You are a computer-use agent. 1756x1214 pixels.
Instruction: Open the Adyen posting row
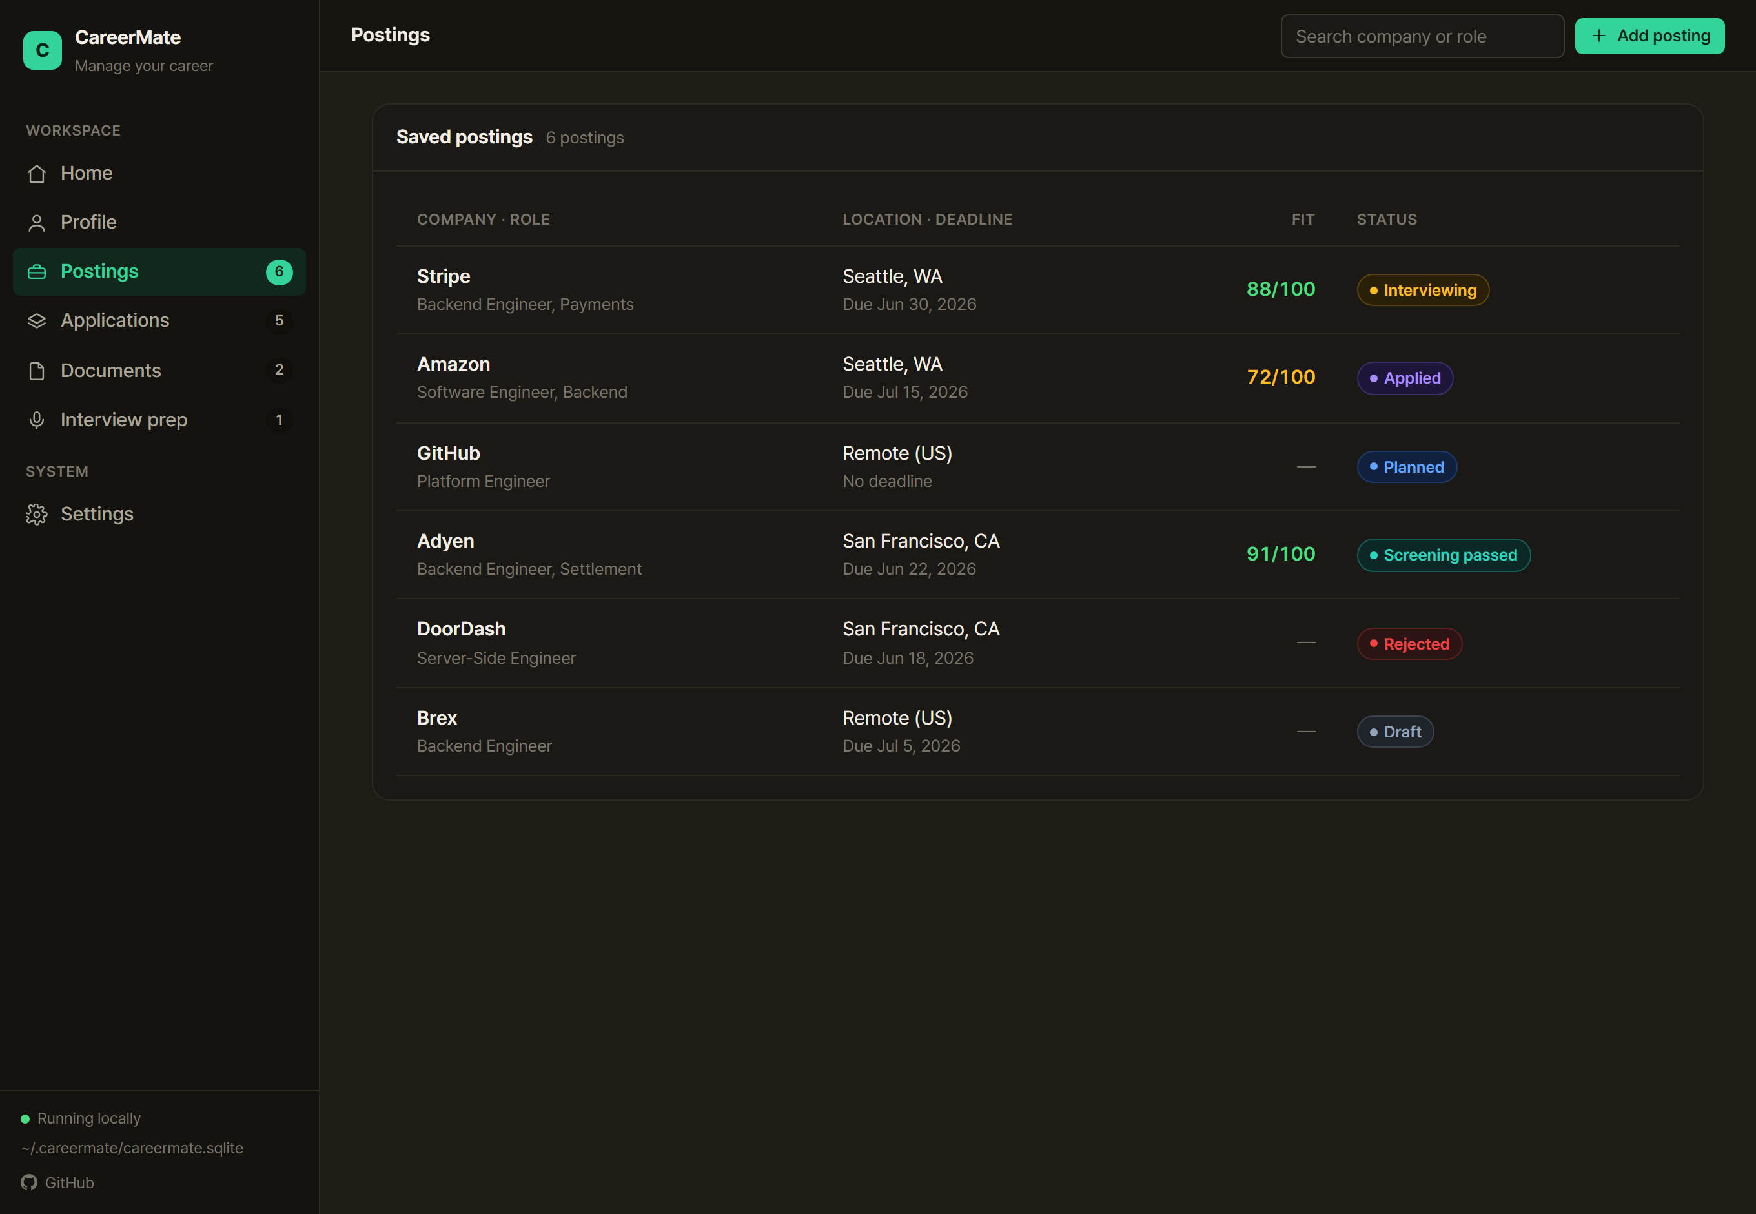coord(1037,555)
